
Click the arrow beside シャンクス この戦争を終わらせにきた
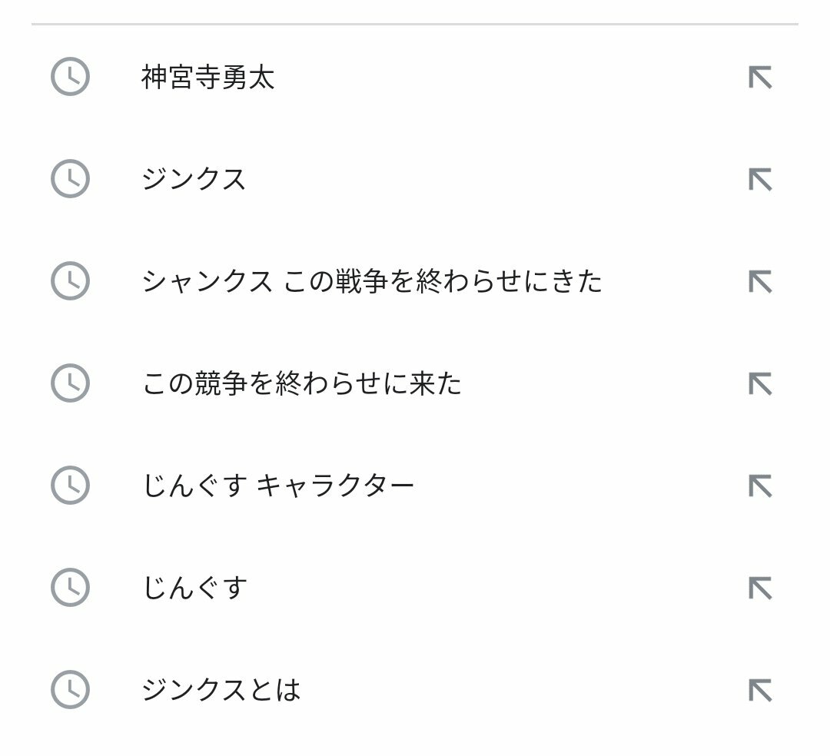pyautogui.click(x=760, y=281)
